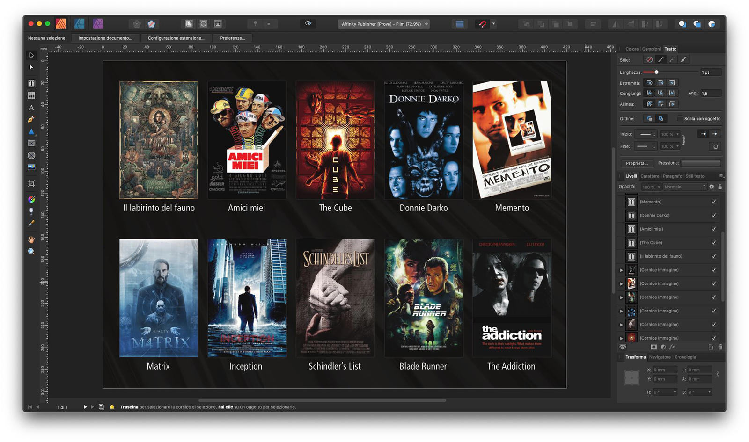Open the layer settings gear icon

[712, 187]
